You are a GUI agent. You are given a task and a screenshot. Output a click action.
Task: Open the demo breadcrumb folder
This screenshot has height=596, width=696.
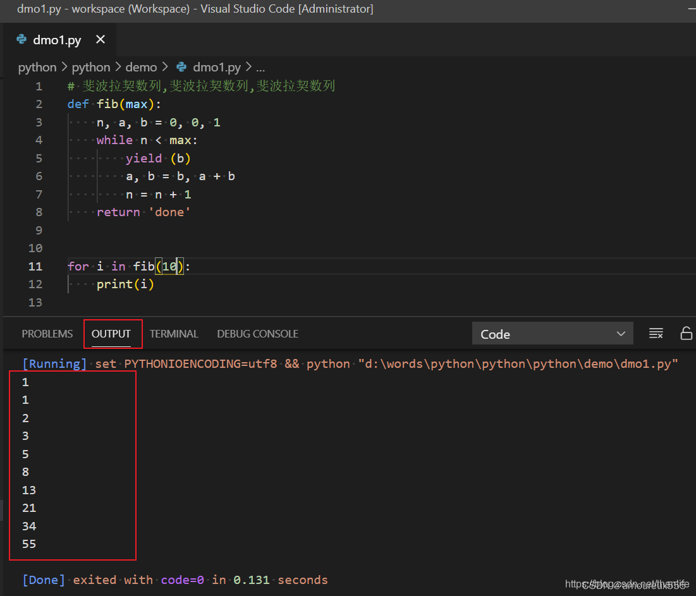pyautogui.click(x=141, y=67)
